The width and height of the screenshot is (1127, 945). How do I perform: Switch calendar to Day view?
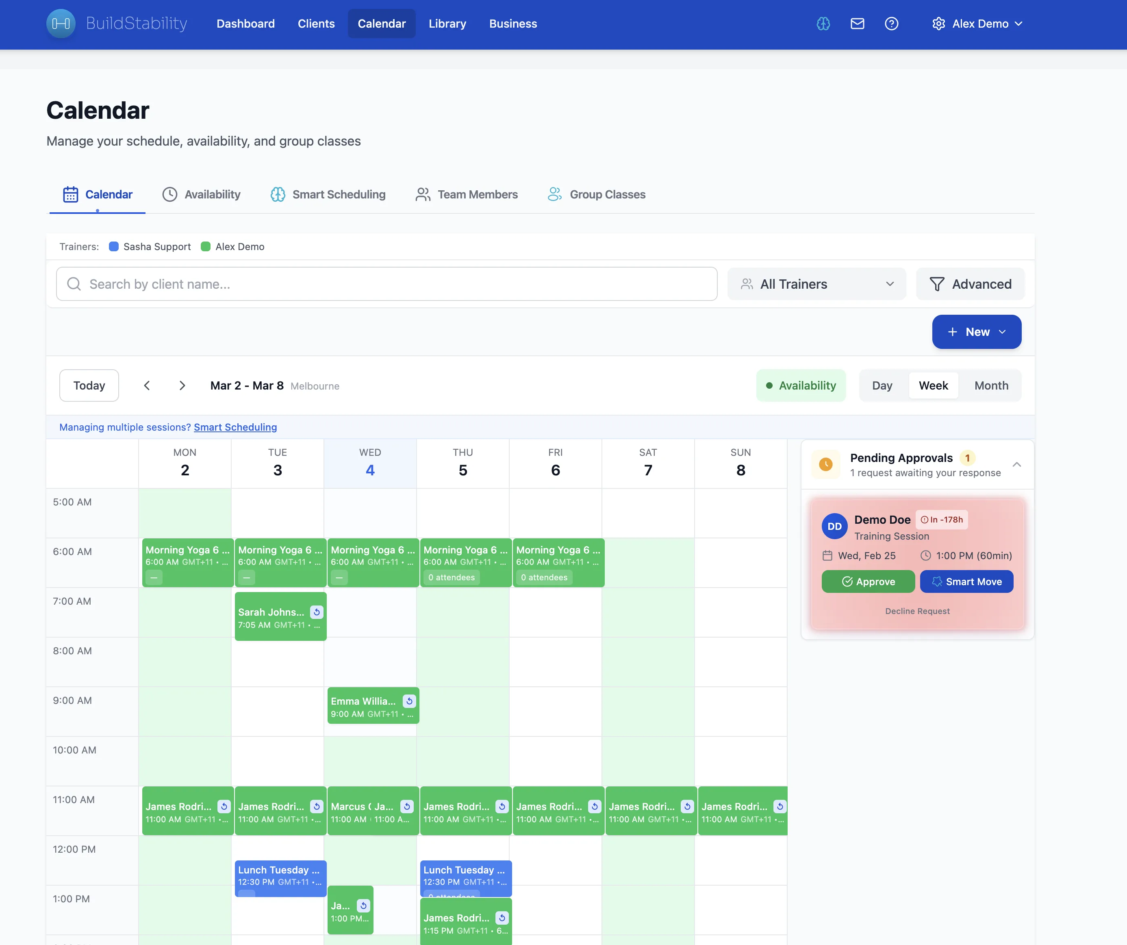point(882,385)
